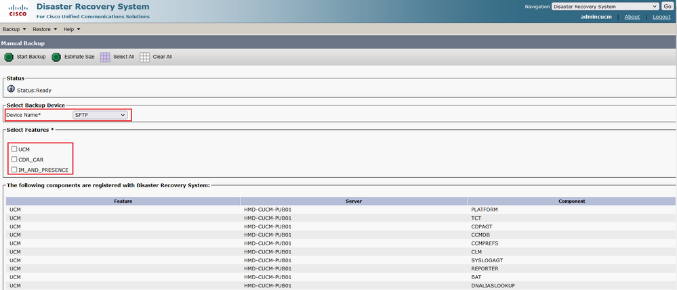
Task: Check the UCM feature checkbox
Action: point(14,149)
